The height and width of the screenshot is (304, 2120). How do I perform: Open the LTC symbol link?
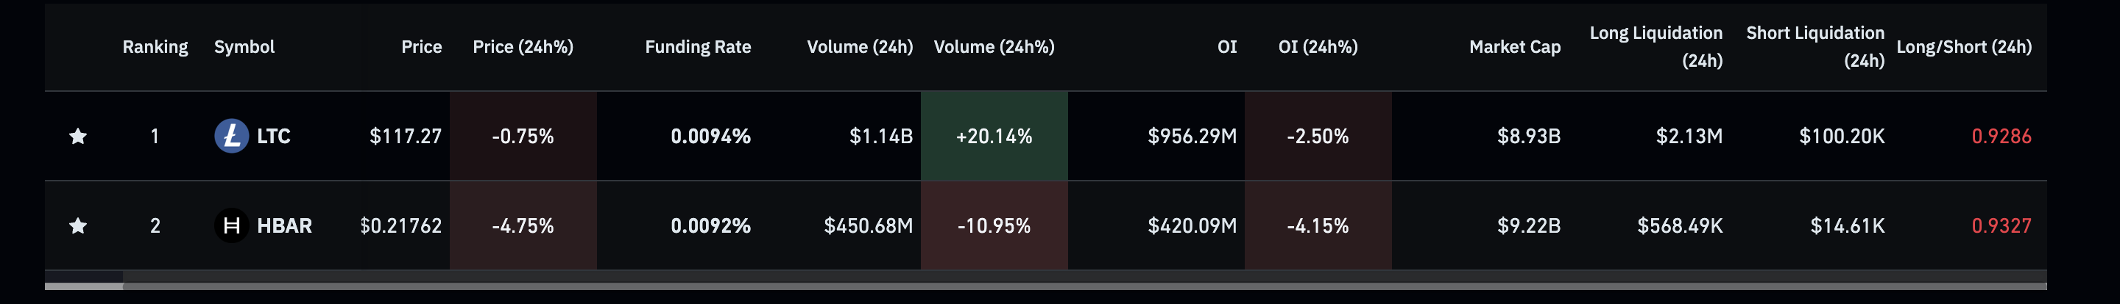[x=273, y=137]
